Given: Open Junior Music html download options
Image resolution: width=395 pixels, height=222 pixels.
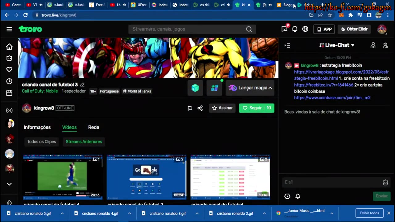Looking at the screenshot, I should coord(332,213).
